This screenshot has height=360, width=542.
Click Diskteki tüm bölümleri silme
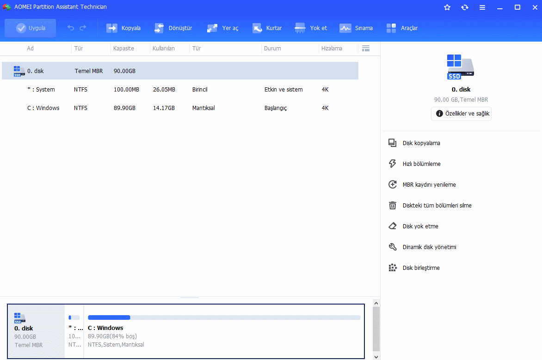pyautogui.click(x=437, y=206)
